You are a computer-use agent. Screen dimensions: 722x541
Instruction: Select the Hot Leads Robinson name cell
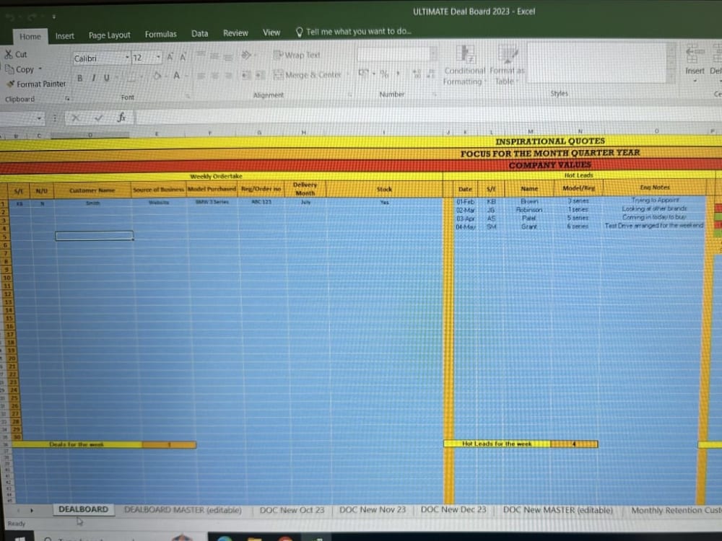coord(529,210)
